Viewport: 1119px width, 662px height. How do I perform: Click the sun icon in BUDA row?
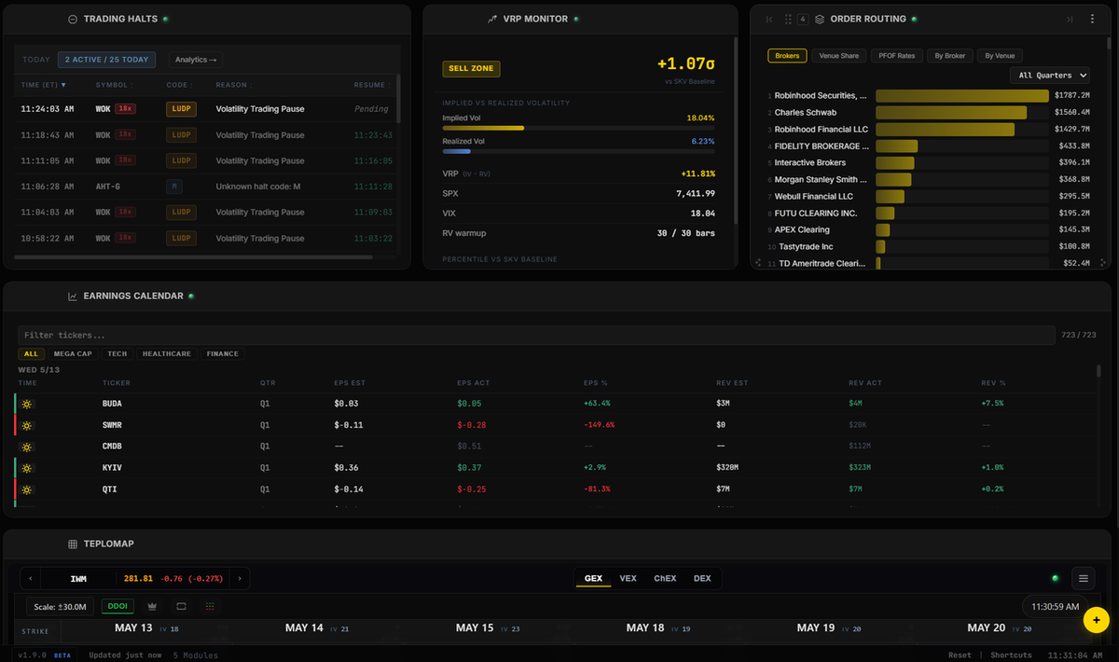coord(27,404)
